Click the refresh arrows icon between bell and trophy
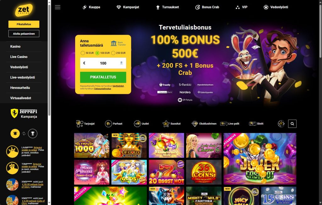 pyautogui.click(x=24, y=134)
